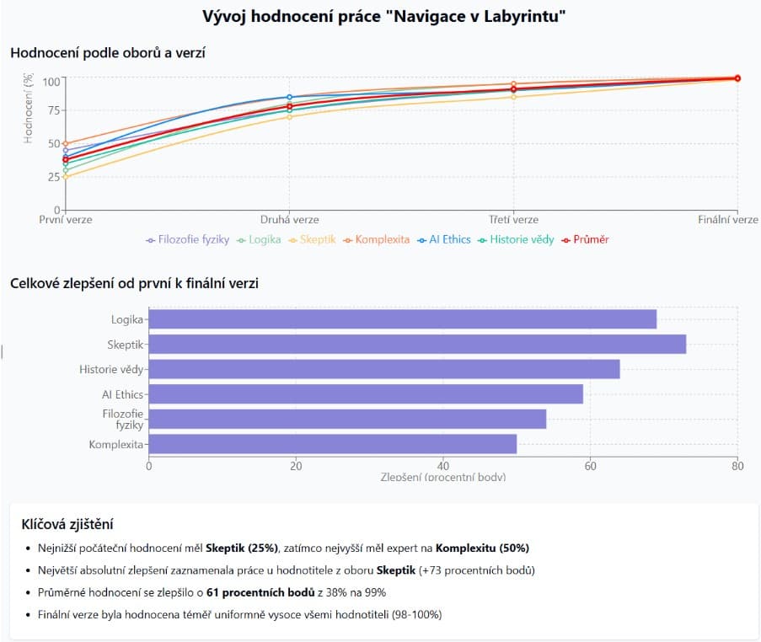
Task: Select the Logika improvement bar
Action: coord(402,319)
